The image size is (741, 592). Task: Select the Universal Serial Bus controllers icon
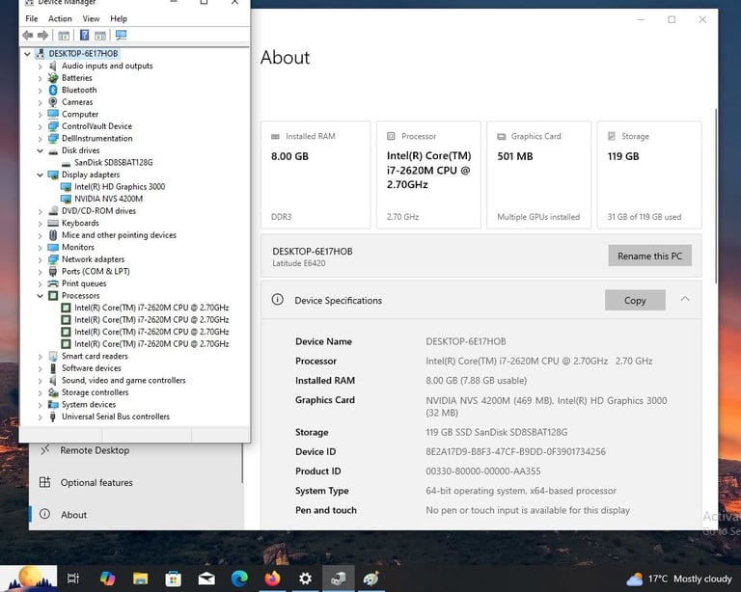(x=53, y=417)
